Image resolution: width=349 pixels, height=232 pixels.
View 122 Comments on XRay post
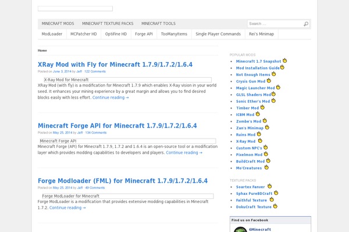[95, 71]
